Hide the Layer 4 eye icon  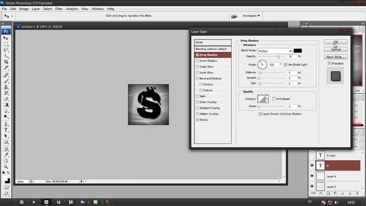click(312, 176)
